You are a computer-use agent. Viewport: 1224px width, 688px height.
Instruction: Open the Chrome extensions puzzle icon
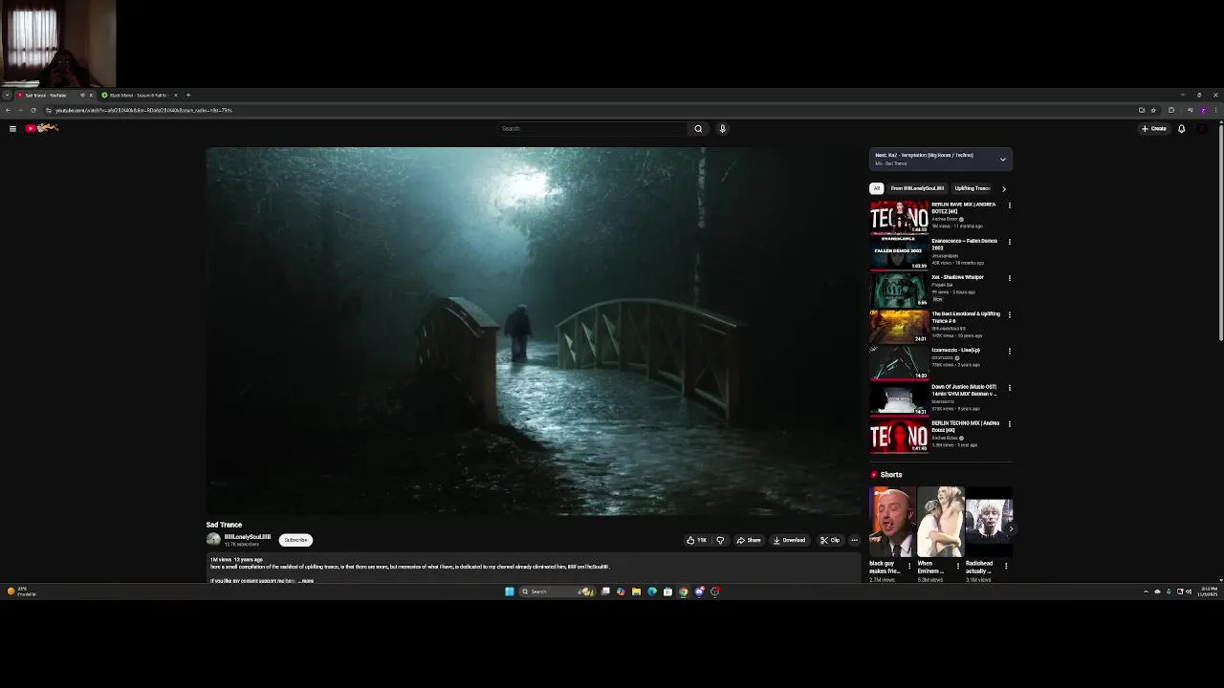coord(1171,110)
